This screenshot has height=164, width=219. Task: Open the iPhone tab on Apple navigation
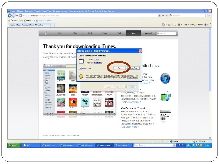click(x=104, y=33)
